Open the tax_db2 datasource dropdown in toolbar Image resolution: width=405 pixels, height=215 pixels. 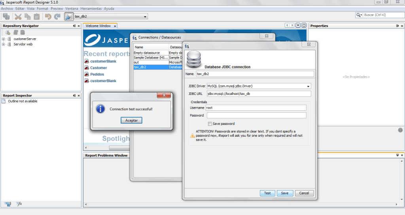(x=146, y=17)
